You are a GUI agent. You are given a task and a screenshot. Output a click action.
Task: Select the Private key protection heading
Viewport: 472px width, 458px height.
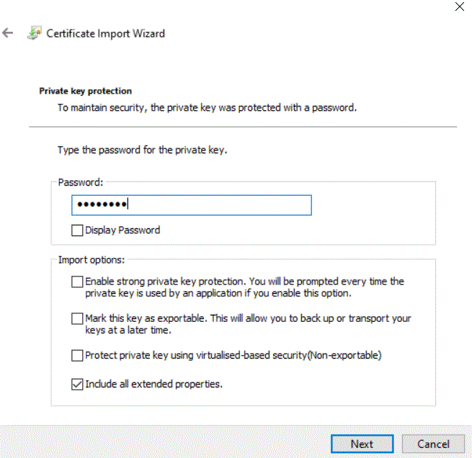coord(86,91)
